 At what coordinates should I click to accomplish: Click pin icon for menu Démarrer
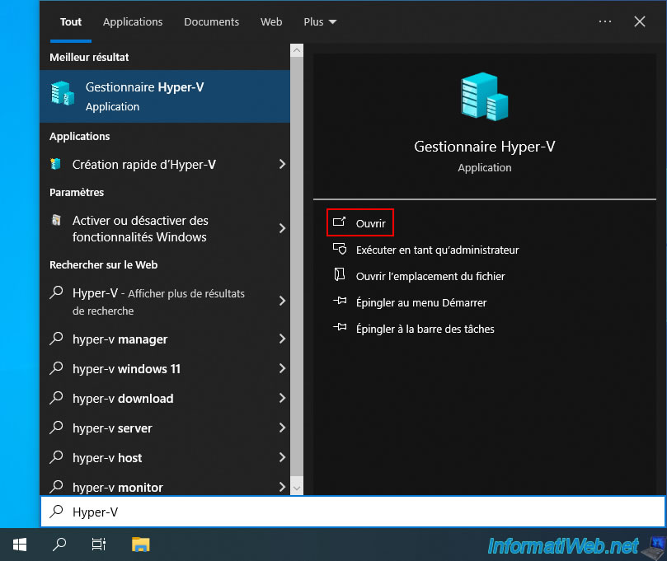pyautogui.click(x=340, y=301)
